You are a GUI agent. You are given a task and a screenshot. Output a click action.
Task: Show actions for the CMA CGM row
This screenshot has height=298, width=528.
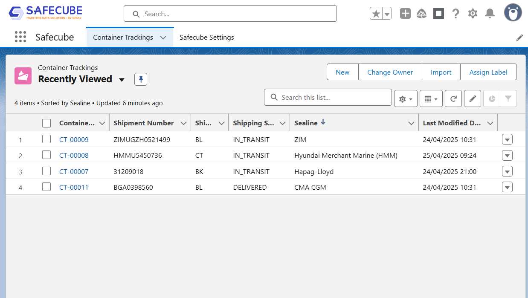507,187
